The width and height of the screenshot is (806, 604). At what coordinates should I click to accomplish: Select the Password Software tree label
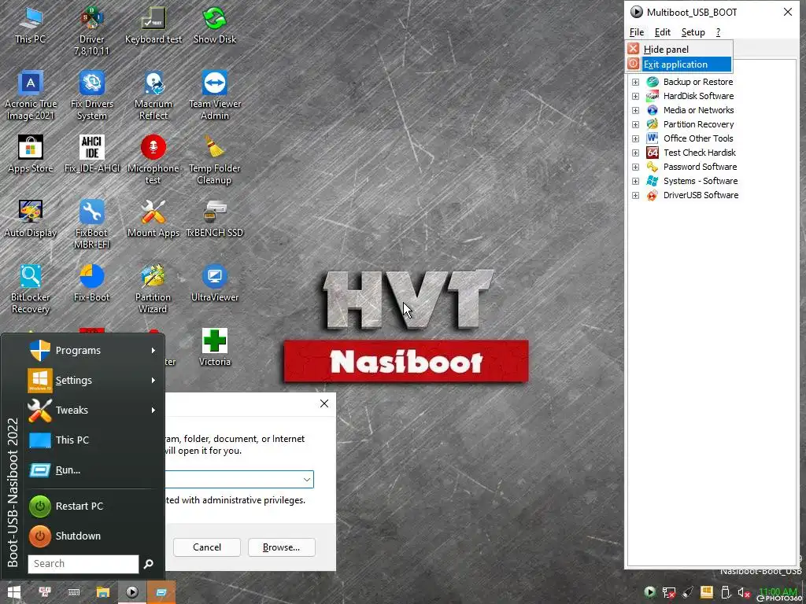(x=700, y=167)
